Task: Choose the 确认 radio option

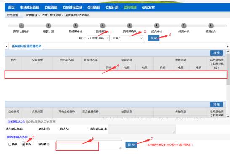Action: pyautogui.click(x=10, y=144)
